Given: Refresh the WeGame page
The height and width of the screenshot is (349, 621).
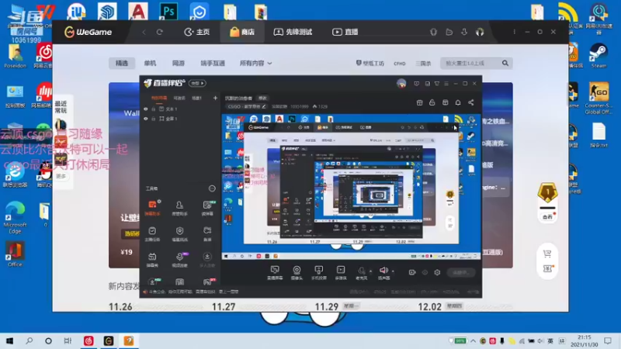Looking at the screenshot, I should pos(160,32).
